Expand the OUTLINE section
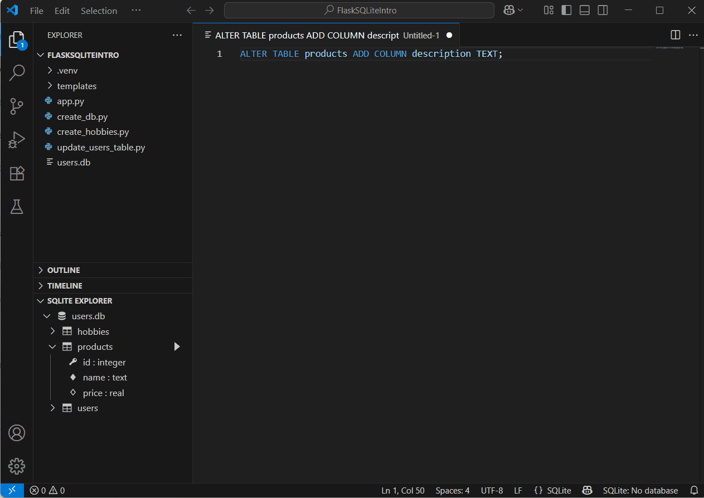Viewport: 704px width, 498px height. click(64, 270)
